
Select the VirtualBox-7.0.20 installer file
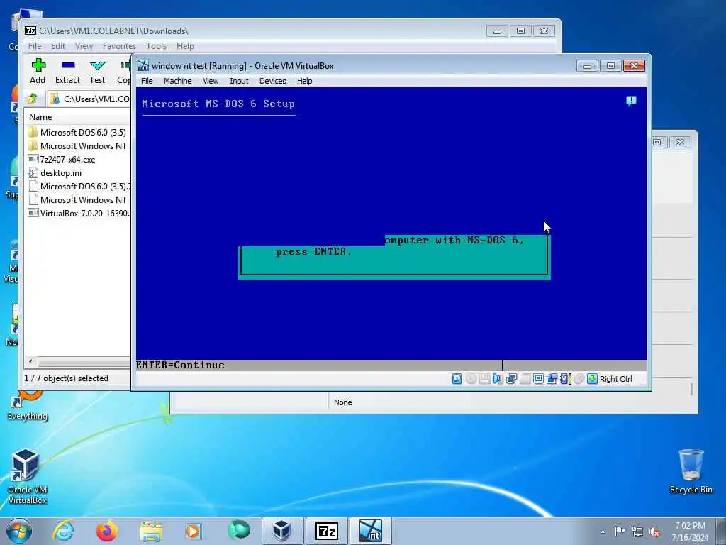pyautogui.click(x=79, y=213)
